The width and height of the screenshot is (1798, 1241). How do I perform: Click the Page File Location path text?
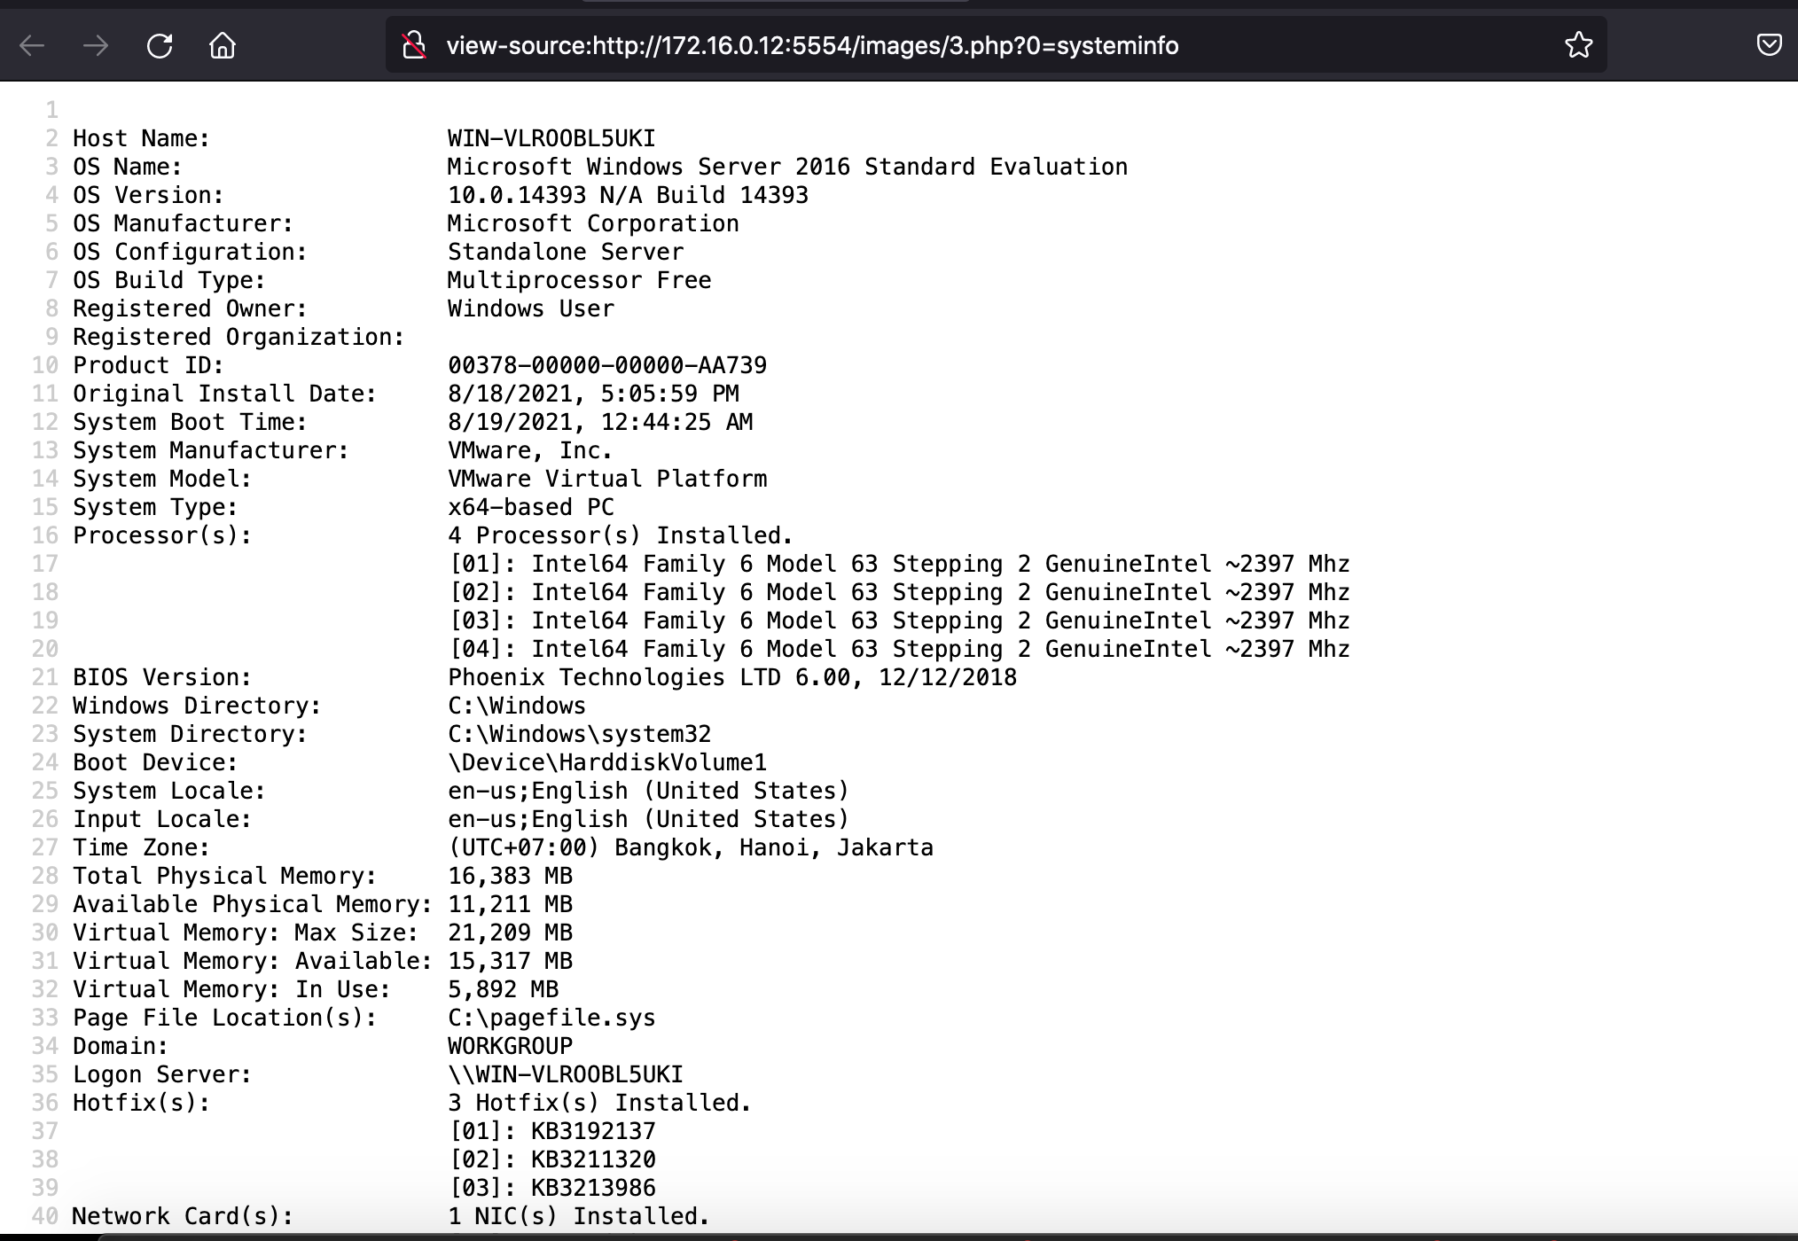[550, 1018]
